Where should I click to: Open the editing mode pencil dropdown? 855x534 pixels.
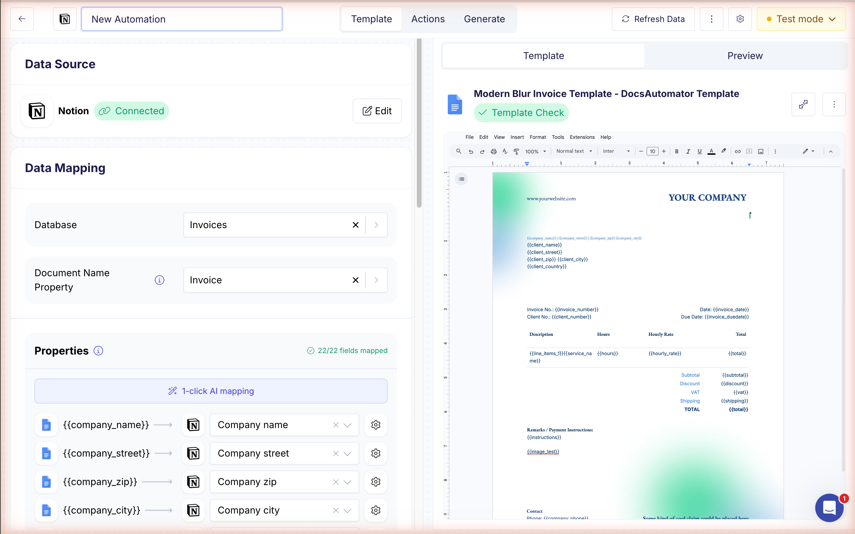pos(808,151)
